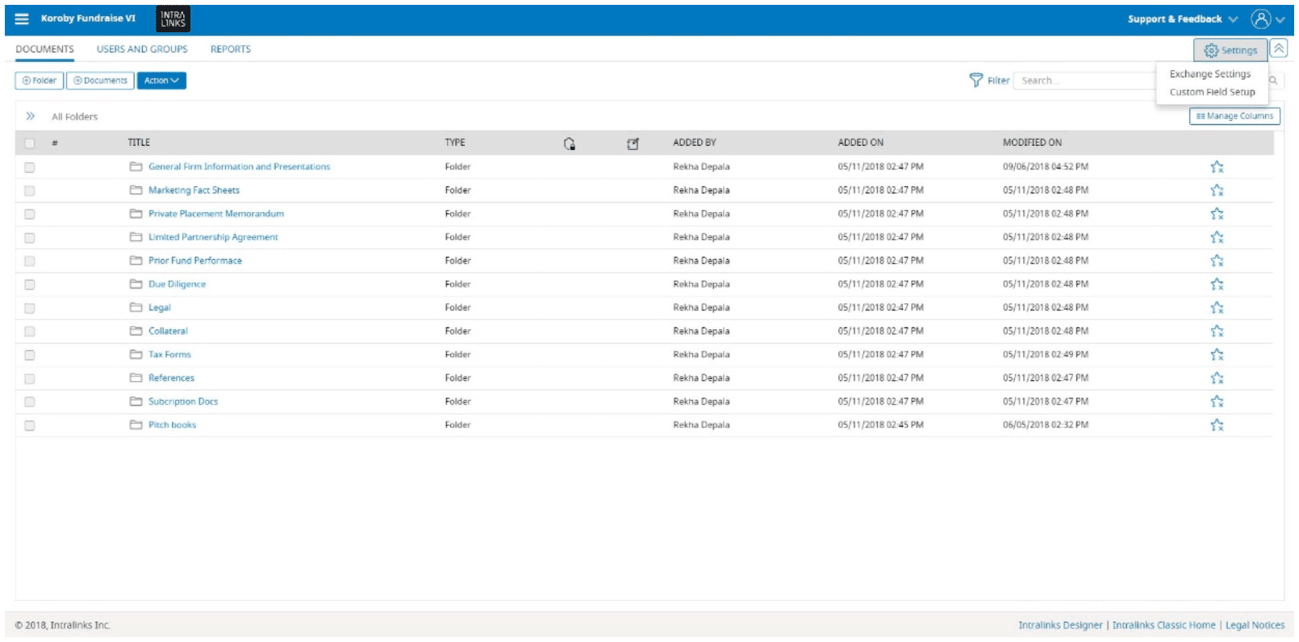
Task: Favorite the Private Placement Memorandum star
Action: coord(1217,214)
